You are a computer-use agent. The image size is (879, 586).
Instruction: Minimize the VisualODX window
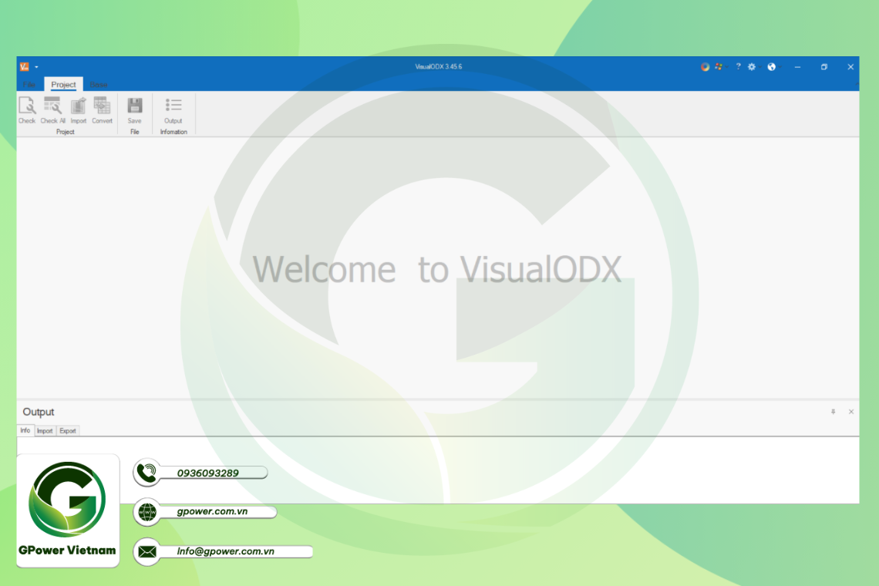(x=797, y=67)
